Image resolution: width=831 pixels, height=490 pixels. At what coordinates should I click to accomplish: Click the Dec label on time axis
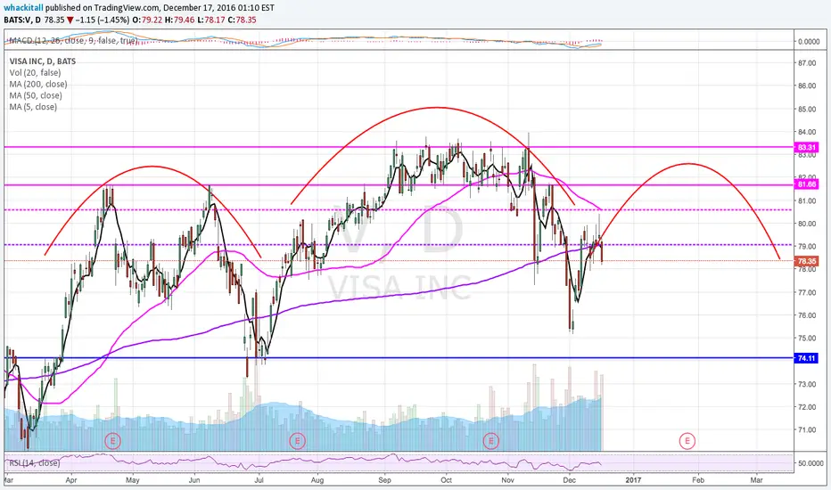click(569, 480)
